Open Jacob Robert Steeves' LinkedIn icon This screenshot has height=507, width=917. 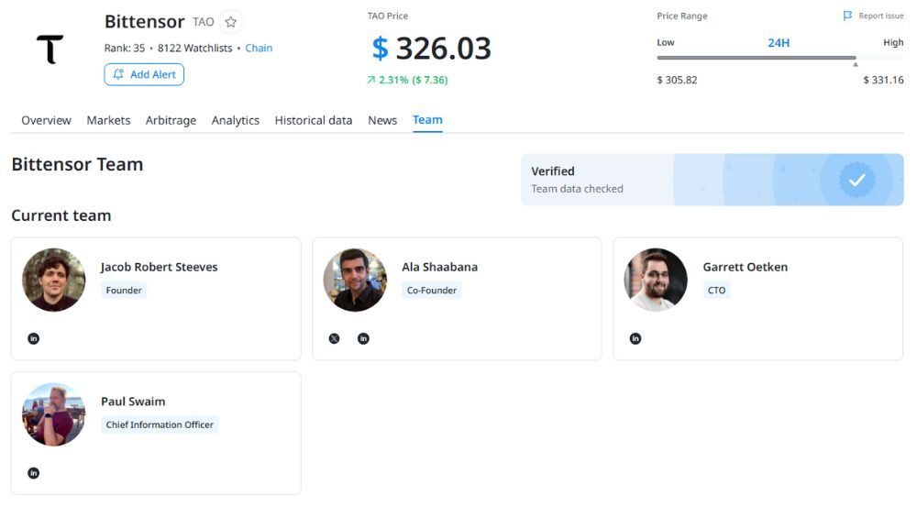34,338
